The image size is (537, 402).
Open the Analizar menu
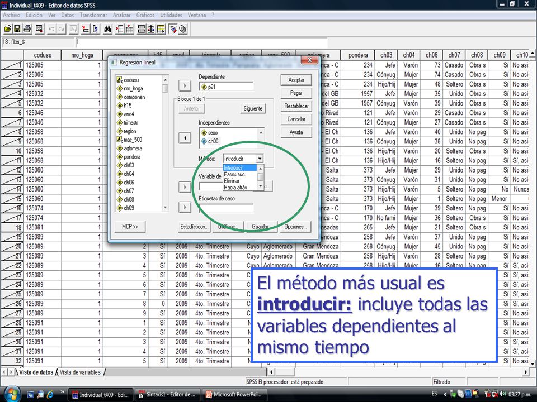click(x=121, y=15)
